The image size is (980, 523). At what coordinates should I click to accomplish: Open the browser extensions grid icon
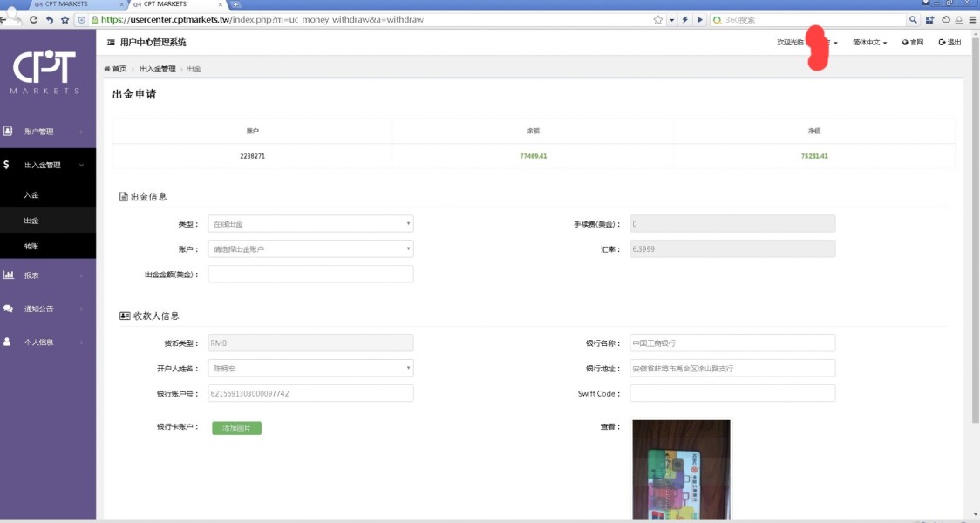(x=930, y=20)
